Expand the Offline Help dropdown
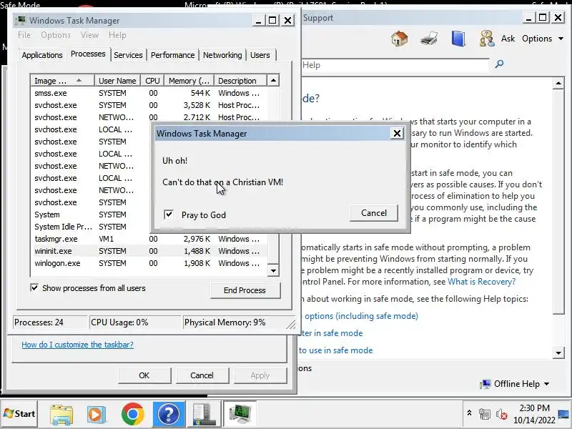The height and width of the screenshot is (429, 572). pos(546,384)
